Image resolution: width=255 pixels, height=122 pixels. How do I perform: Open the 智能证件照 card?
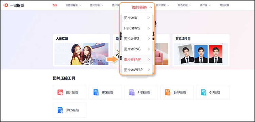pos(201,50)
